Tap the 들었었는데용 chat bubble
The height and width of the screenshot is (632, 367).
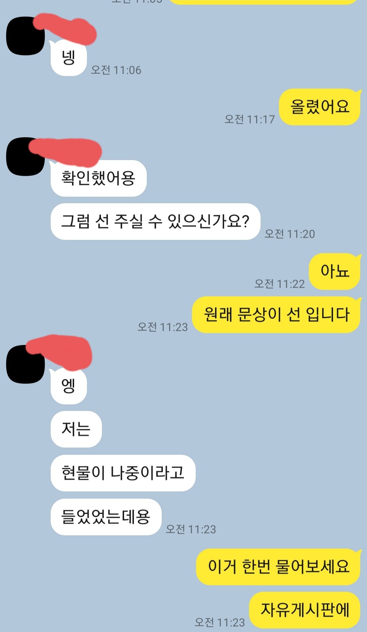tap(106, 517)
